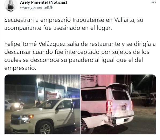
Task: View the right photo of damaged SUV
Action: point(118,104)
